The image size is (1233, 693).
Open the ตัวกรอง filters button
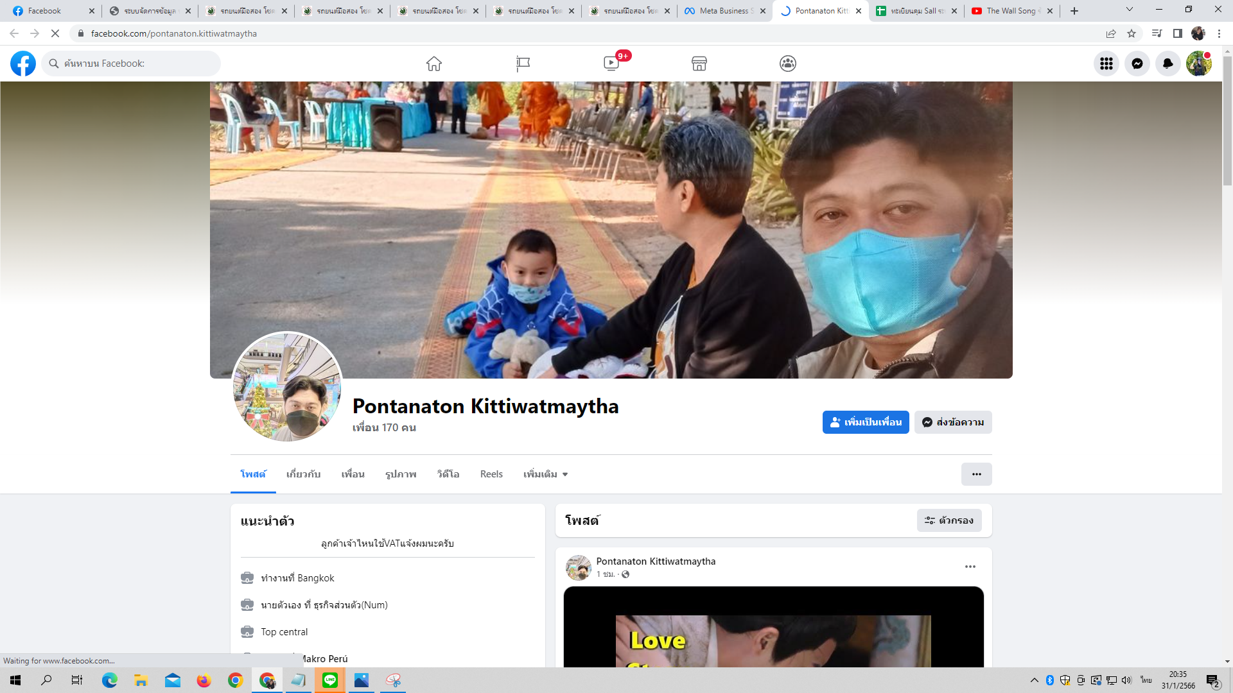pos(949,520)
